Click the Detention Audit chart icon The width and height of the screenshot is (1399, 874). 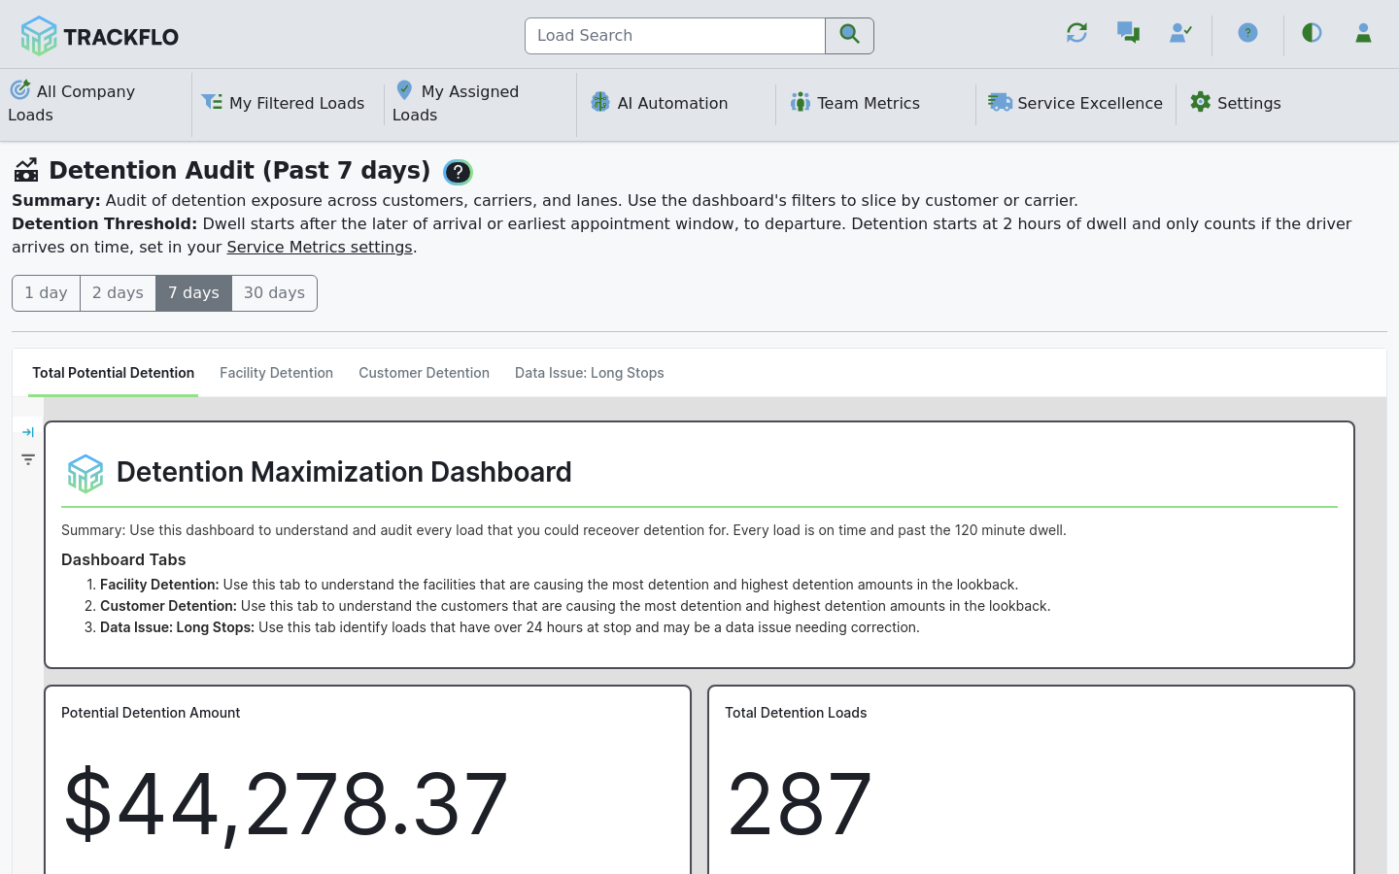(x=26, y=170)
